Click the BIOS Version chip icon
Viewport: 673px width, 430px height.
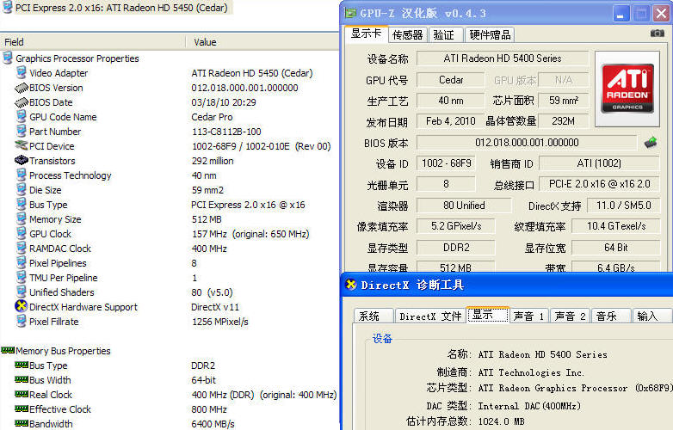pyautogui.click(x=21, y=88)
